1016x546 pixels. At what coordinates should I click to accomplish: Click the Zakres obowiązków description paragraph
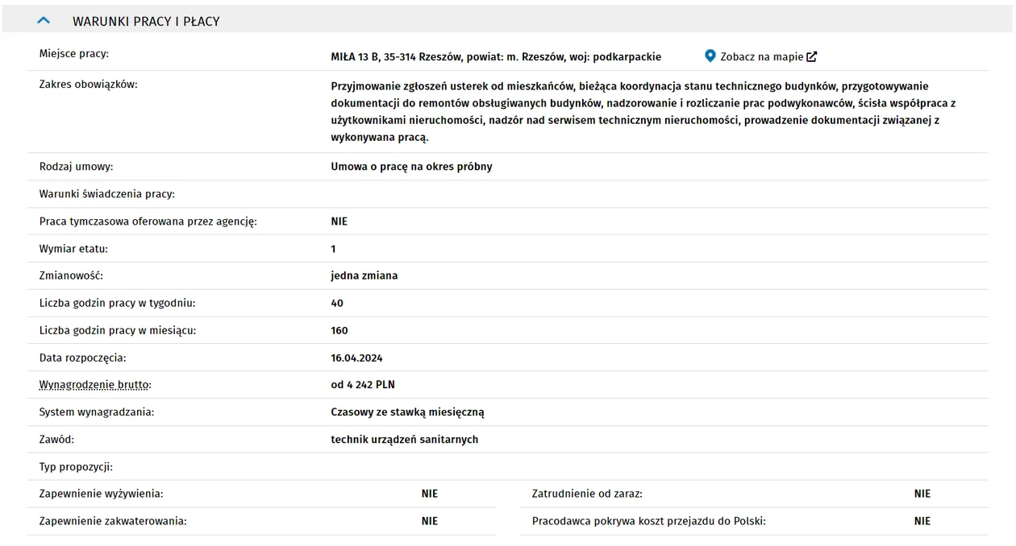click(x=643, y=112)
